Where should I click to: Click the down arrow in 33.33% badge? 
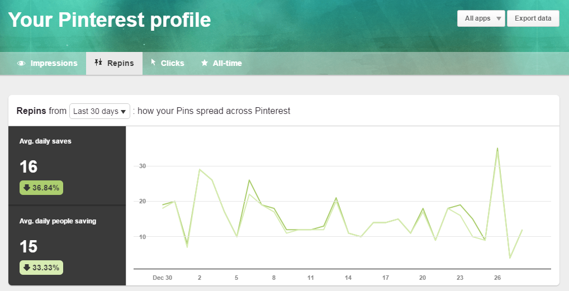26,268
